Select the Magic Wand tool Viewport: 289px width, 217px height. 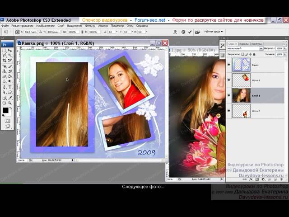(10, 55)
